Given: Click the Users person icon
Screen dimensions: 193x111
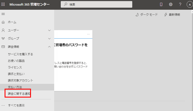Looking at the screenshot, I should [x=3, y=30].
